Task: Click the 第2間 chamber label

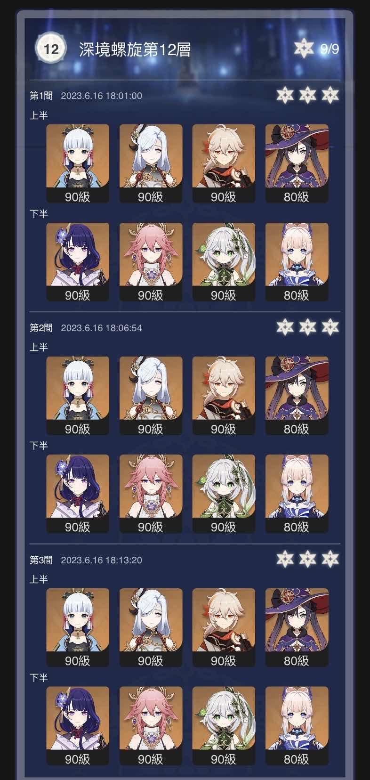Action: pos(41,328)
